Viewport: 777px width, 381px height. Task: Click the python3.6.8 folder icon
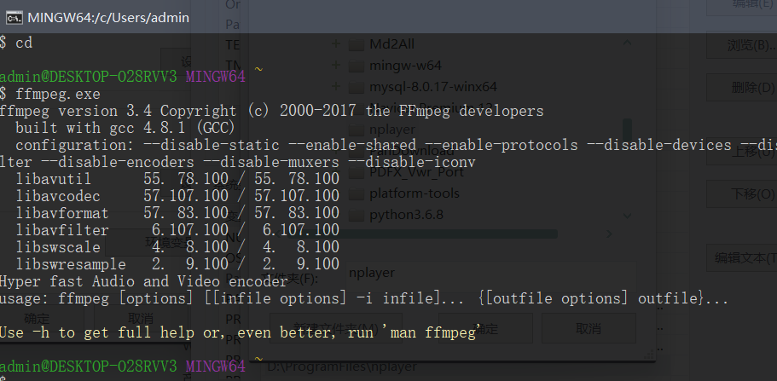[x=356, y=215]
